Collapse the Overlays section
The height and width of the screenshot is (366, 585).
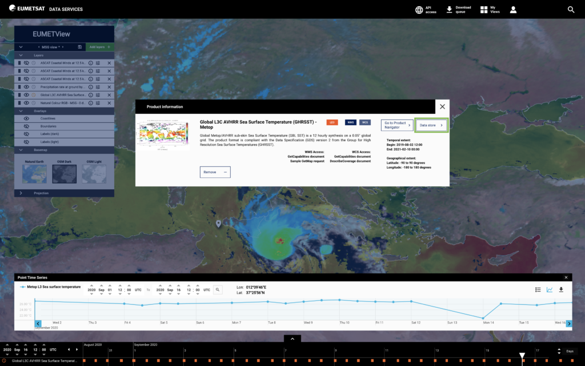tap(21, 111)
